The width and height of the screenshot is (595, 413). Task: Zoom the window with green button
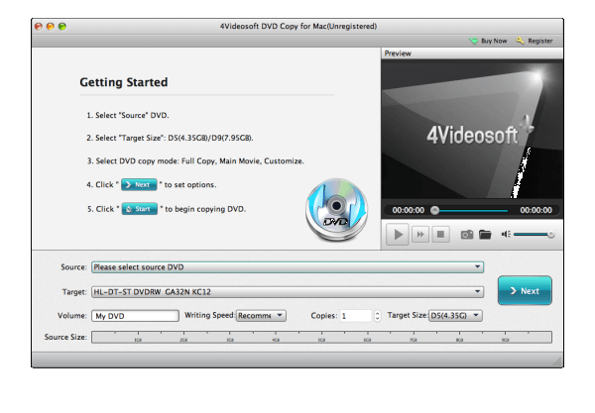click(x=62, y=26)
